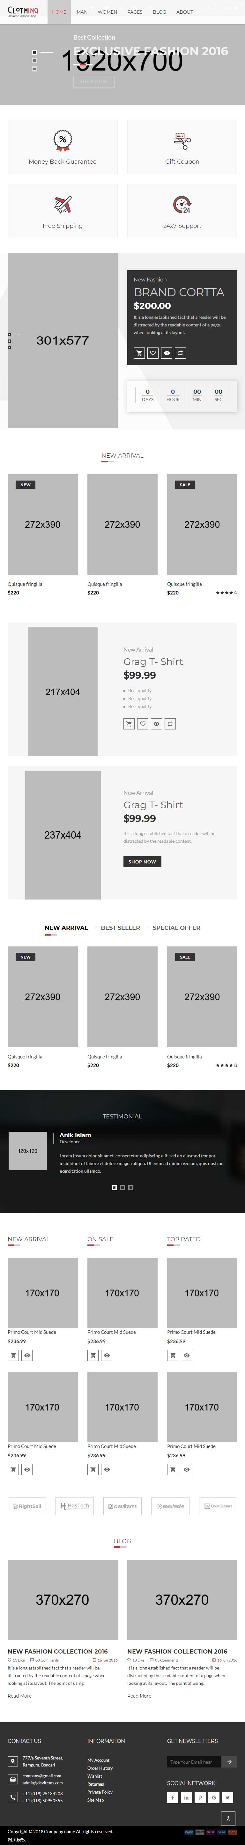The width and height of the screenshot is (245, 1845).
Task: Switch to the SPECIAL OFFER tab
Action: pyautogui.click(x=176, y=928)
